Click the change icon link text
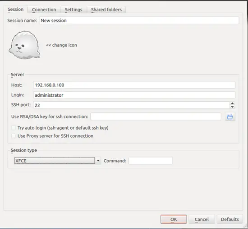The image size is (248, 229). coord(61,45)
